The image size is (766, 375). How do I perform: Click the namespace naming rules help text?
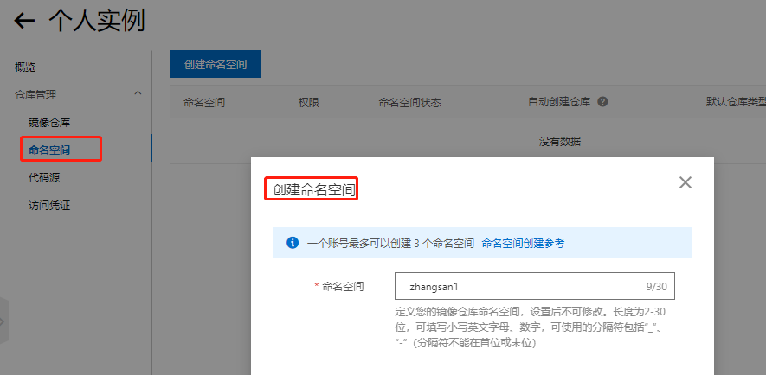coord(531,327)
